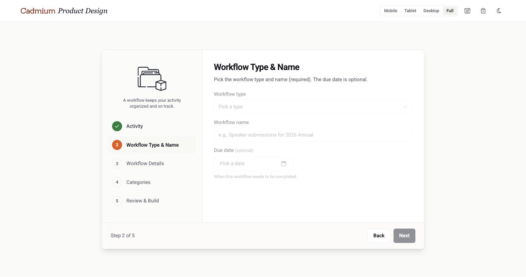The height and width of the screenshot is (277, 526).
Task: Click the 'Due date' label
Action: pyautogui.click(x=224, y=150)
